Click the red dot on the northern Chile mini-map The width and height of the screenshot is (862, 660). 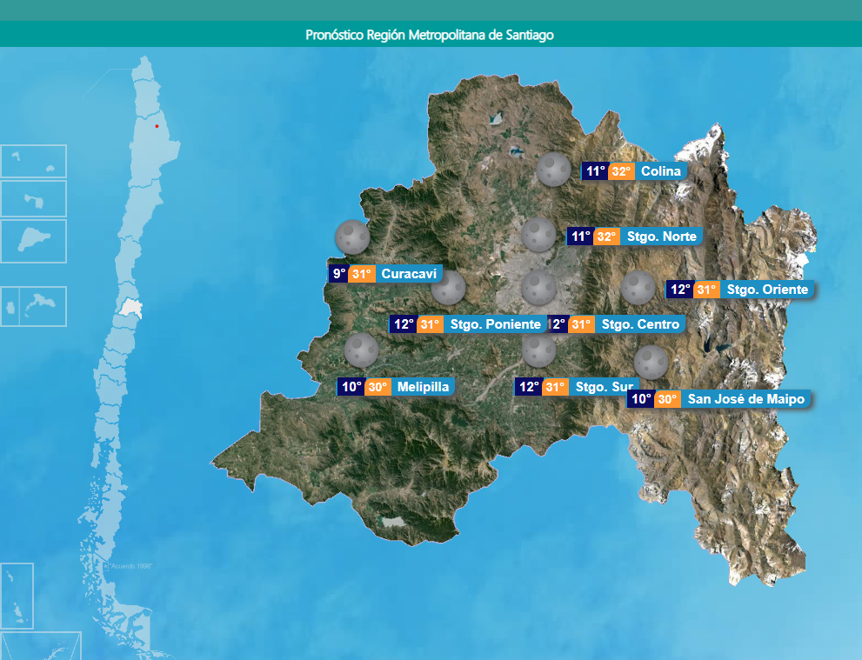pyautogui.click(x=157, y=126)
